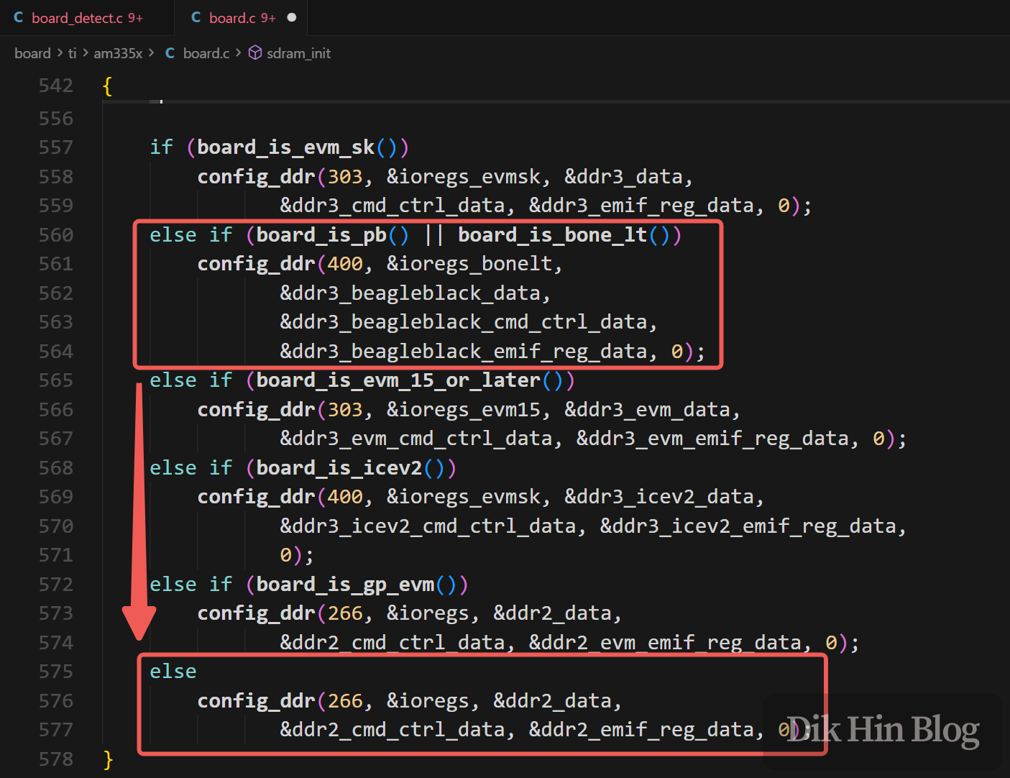
Task: Click the C language icon in the breadcrumb
Action: pyautogui.click(x=170, y=53)
